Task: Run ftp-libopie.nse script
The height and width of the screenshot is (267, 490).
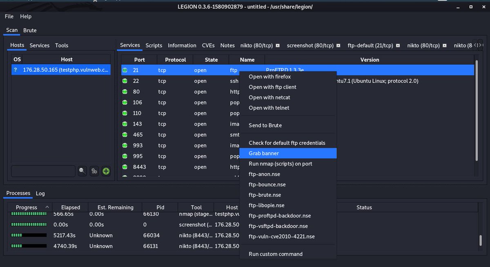Action: click(288, 205)
